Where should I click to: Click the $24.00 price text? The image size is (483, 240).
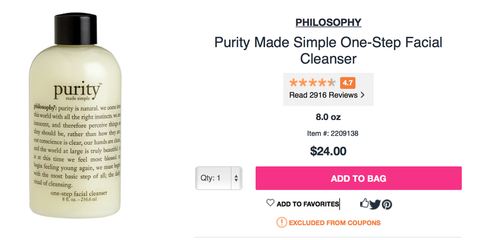(328, 151)
